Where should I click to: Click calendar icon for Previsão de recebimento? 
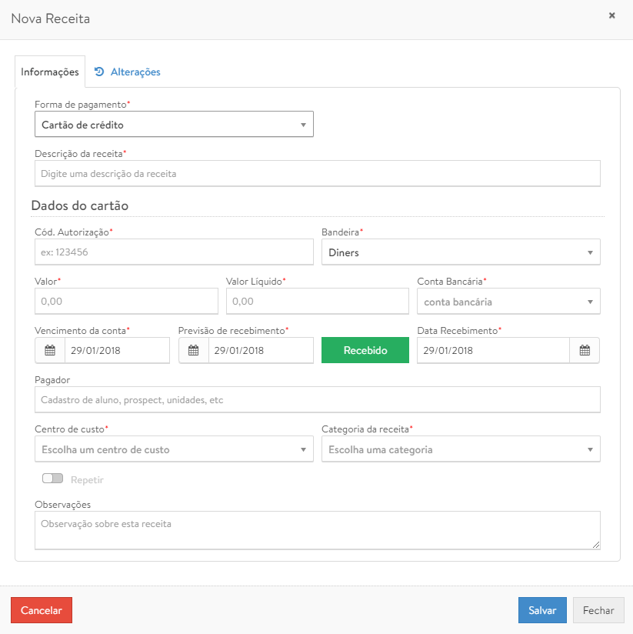click(x=194, y=350)
